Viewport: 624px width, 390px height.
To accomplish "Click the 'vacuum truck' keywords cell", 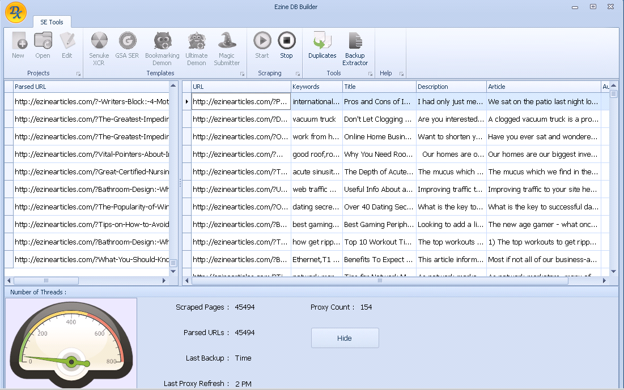I will click(x=317, y=119).
